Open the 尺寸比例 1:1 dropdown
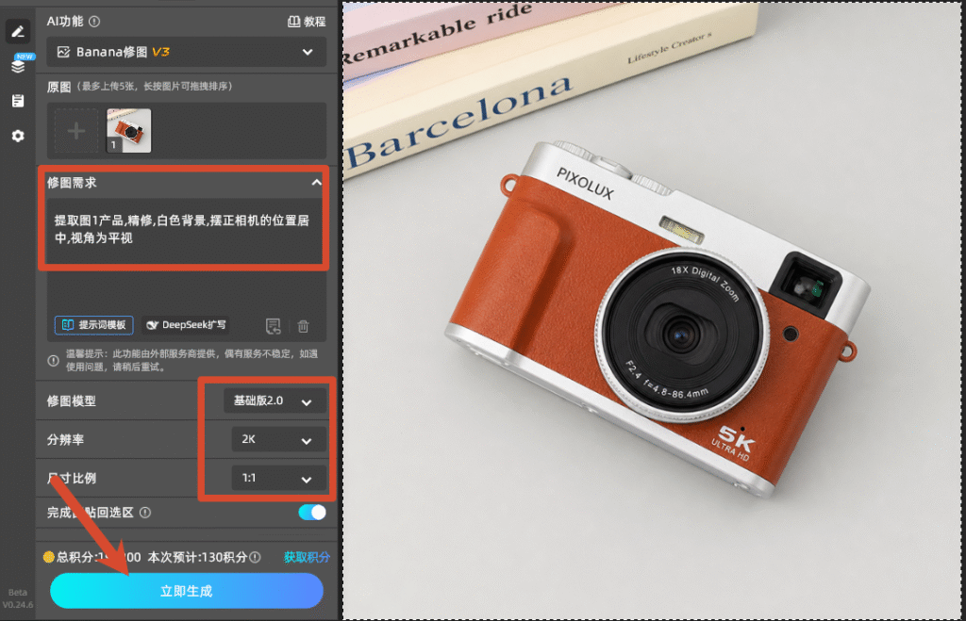Screen dimensions: 966x621 pyautogui.click(x=279, y=478)
